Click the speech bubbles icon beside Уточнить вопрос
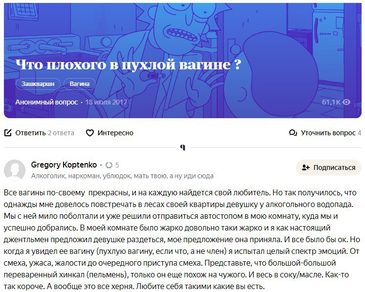The width and height of the screenshot is (365, 292). [x=293, y=133]
